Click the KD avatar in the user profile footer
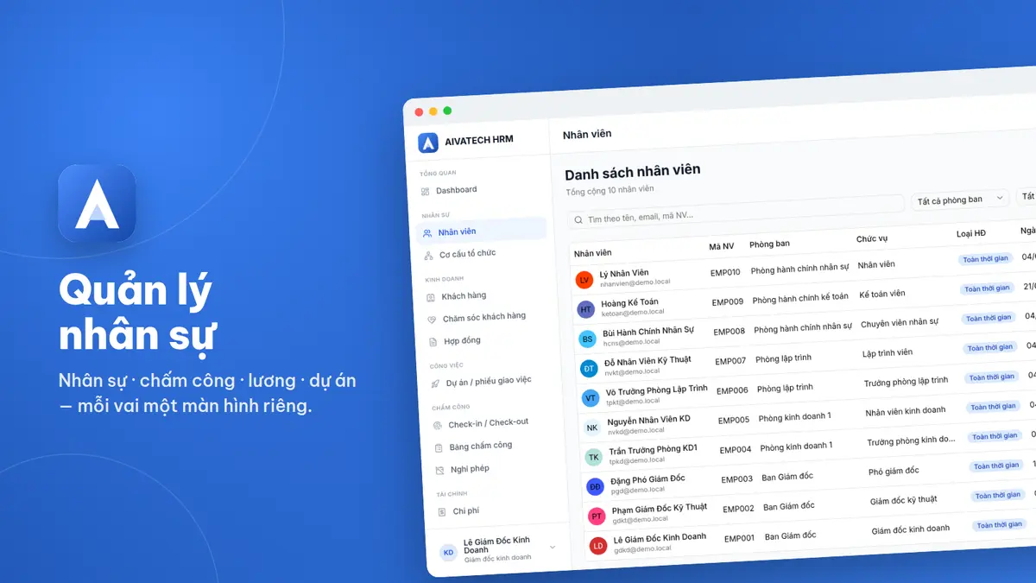This screenshot has width=1036, height=583. pyautogui.click(x=448, y=553)
